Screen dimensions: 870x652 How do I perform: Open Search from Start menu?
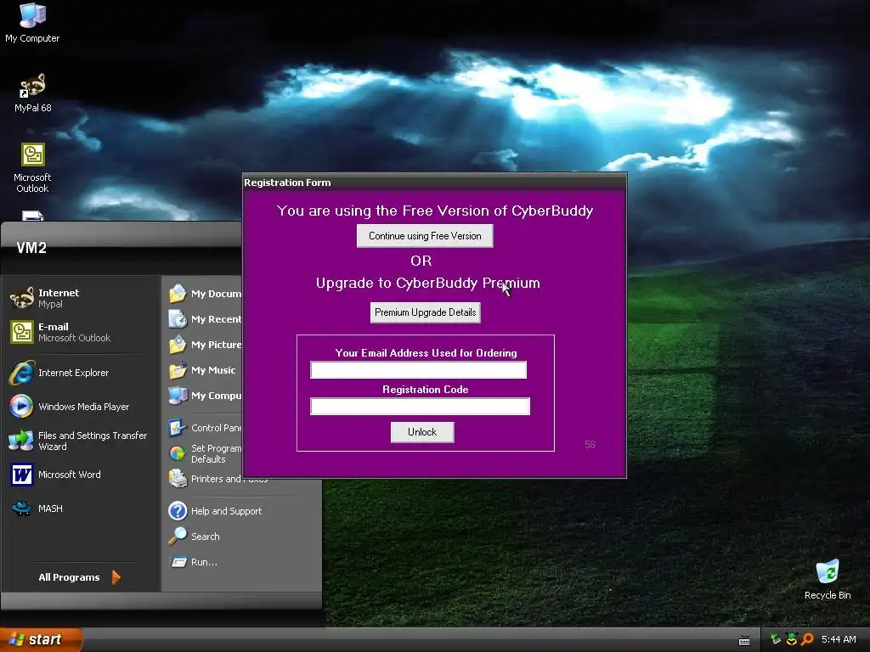tap(195, 537)
